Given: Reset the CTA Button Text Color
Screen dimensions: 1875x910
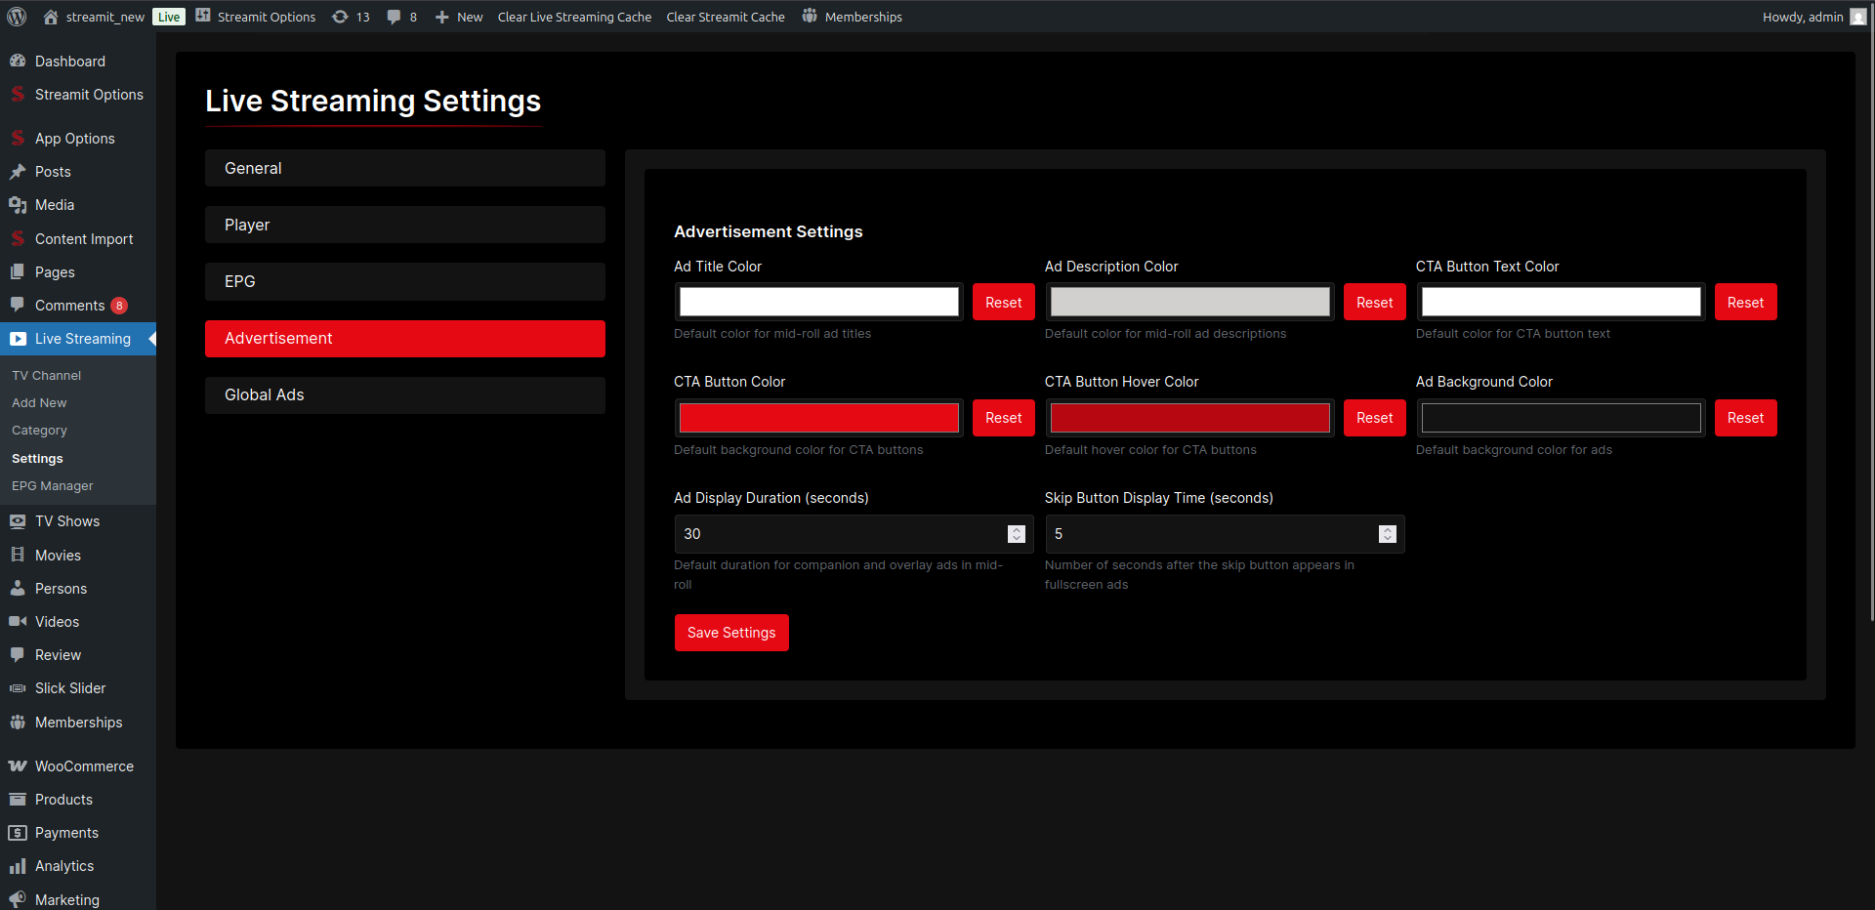Looking at the screenshot, I should (1745, 302).
